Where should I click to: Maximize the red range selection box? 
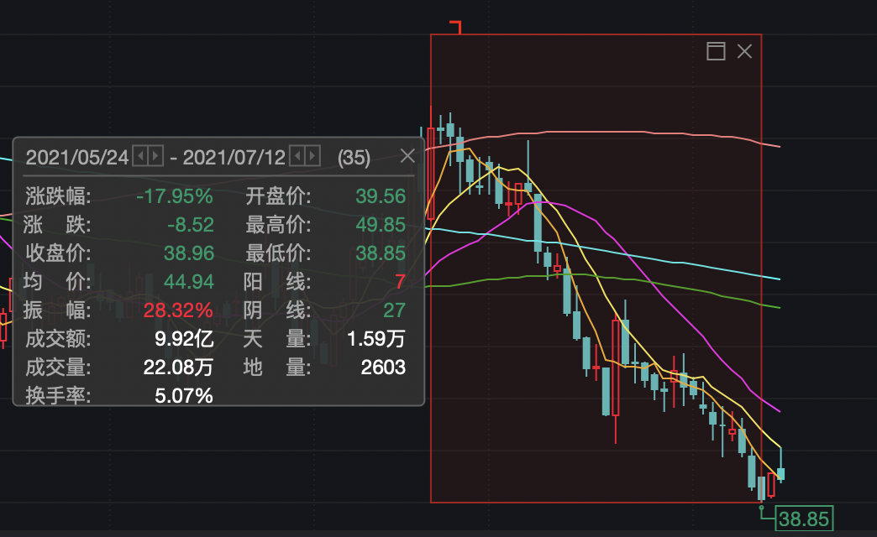716,51
